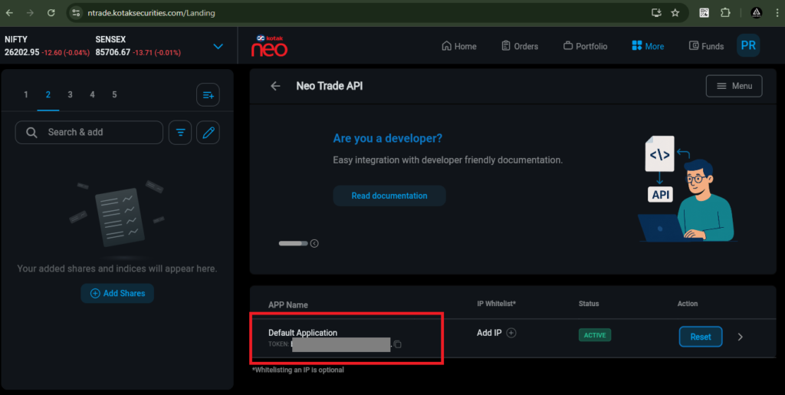Click the Search & add field
785x395 pixels.
(x=89, y=132)
